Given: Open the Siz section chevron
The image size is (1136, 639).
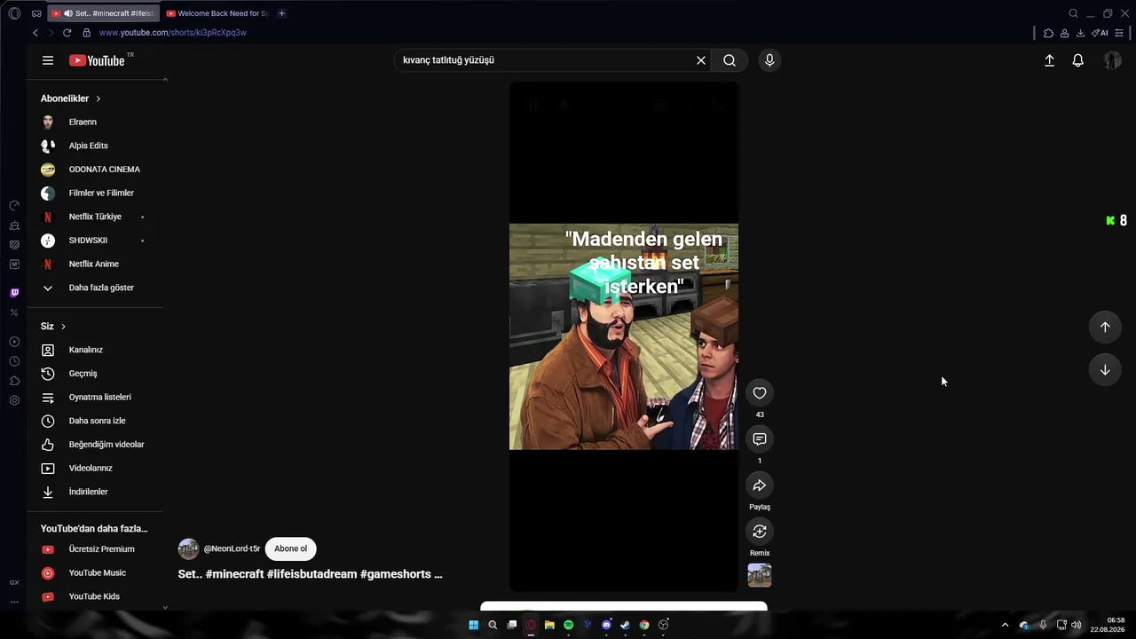Looking at the screenshot, I should 63,327.
